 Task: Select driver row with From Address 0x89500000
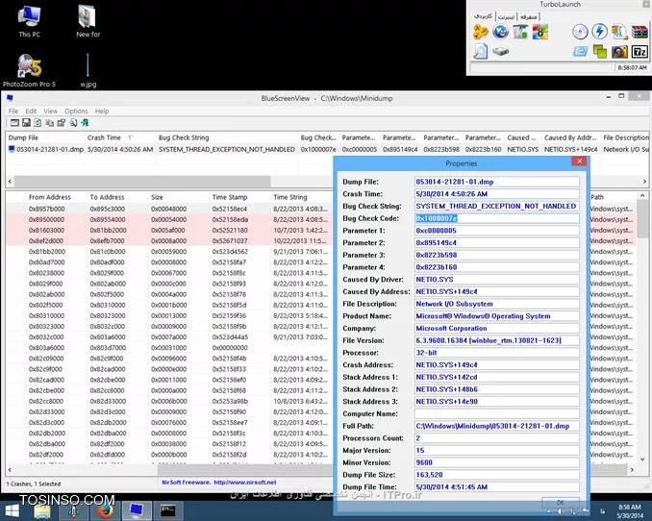point(170,219)
